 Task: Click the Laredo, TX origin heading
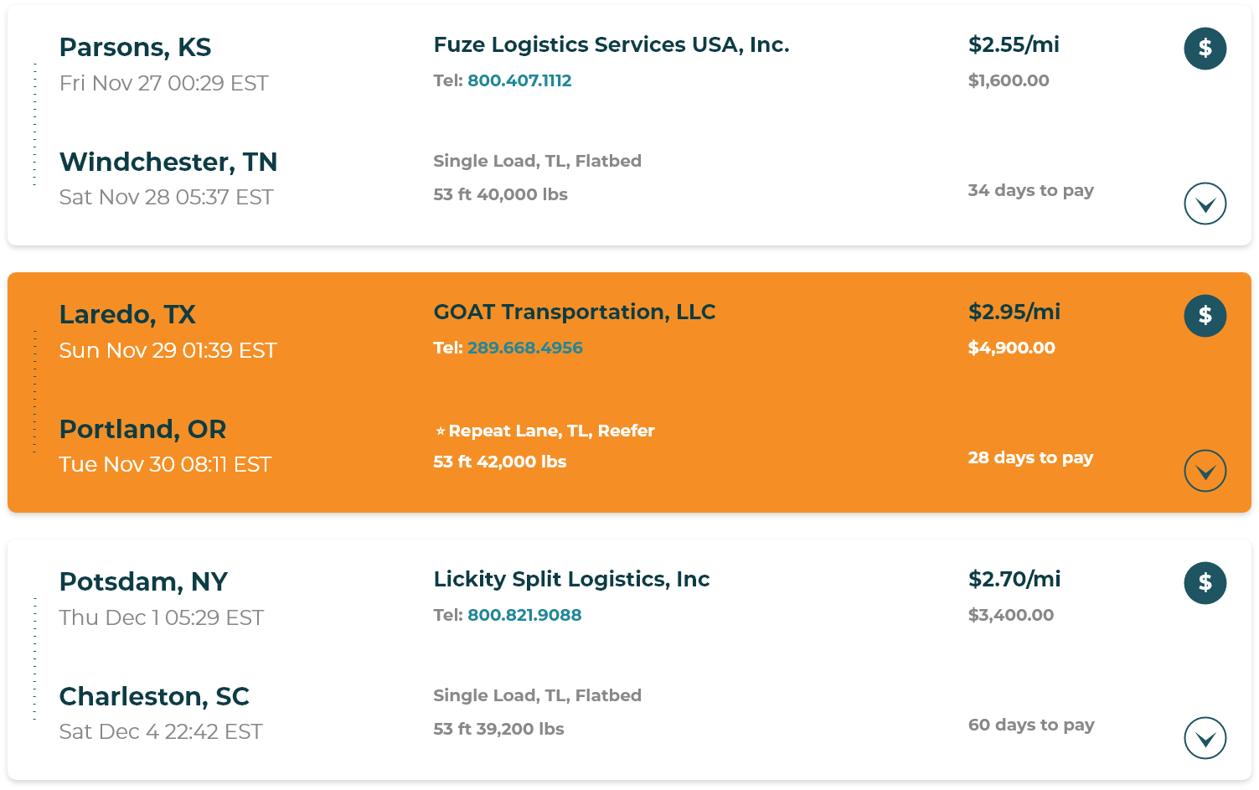[127, 314]
